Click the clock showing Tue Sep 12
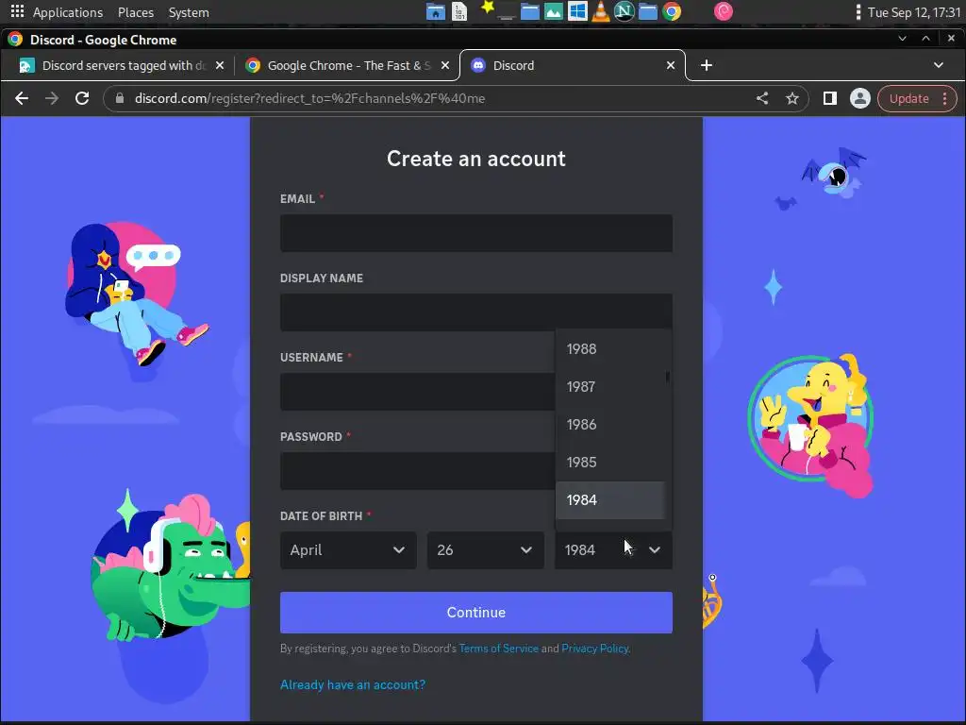Viewport: 966px width, 725px height. coord(913,12)
